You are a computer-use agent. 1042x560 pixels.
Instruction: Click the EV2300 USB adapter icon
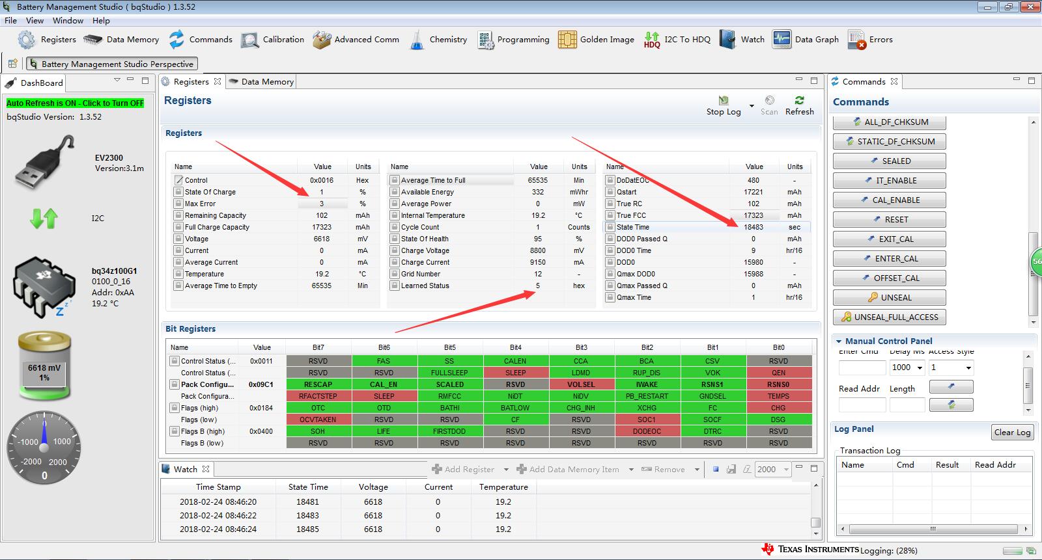[x=46, y=162]
